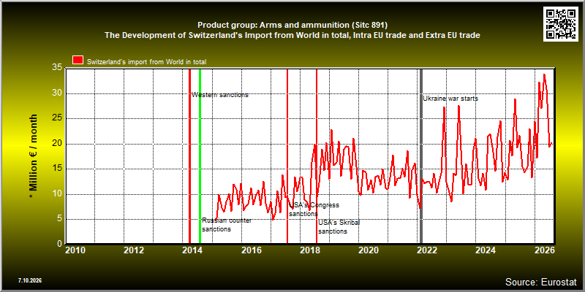Click the date stamp 7.10.2026
Viewport: 585px width, 292px height.
coord(29,280)
